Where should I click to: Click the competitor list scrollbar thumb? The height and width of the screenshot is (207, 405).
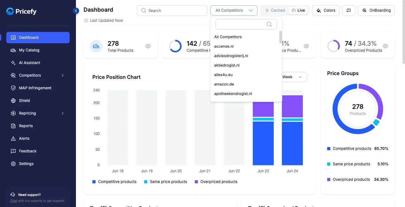pyautogui.click(x=281, y=37)
